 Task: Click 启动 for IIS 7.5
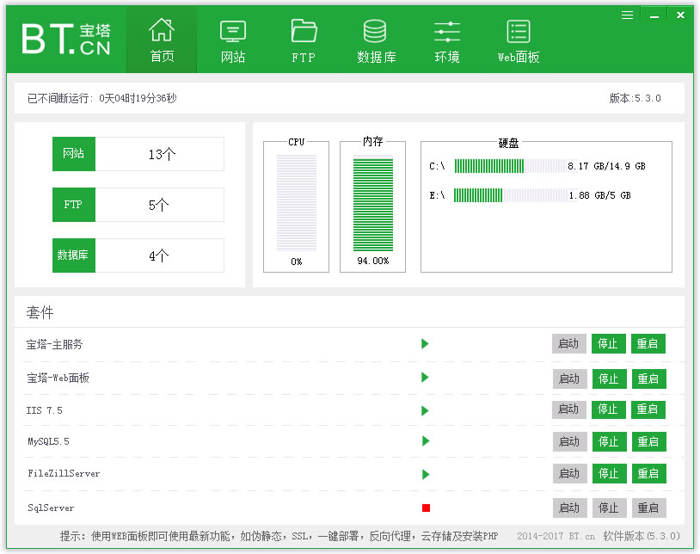(568, 409)
